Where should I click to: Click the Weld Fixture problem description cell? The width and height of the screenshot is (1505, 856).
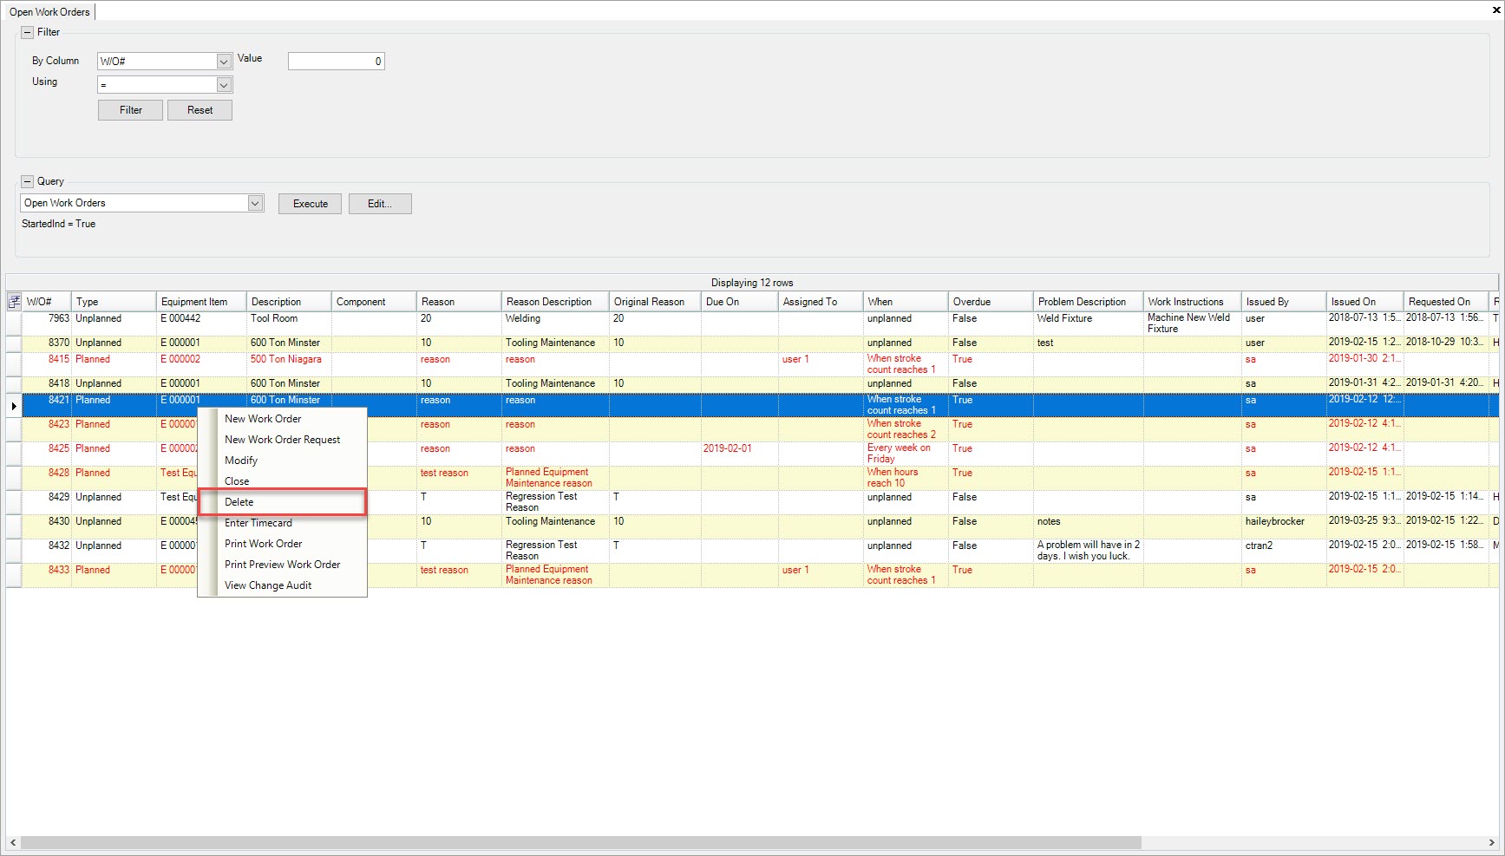point(1089,323)
